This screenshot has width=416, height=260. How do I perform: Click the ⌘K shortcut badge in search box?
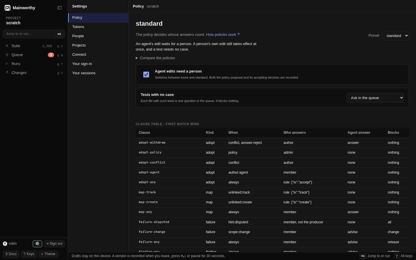pos(59,34)
